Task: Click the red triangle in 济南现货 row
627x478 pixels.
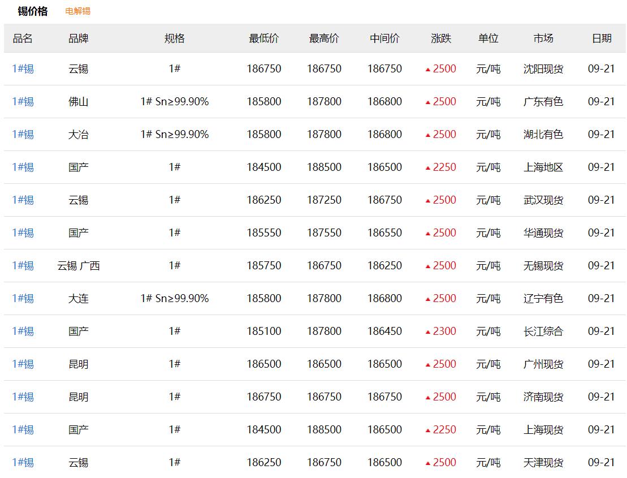Action: pyautogui.click(x=428, y=398)
